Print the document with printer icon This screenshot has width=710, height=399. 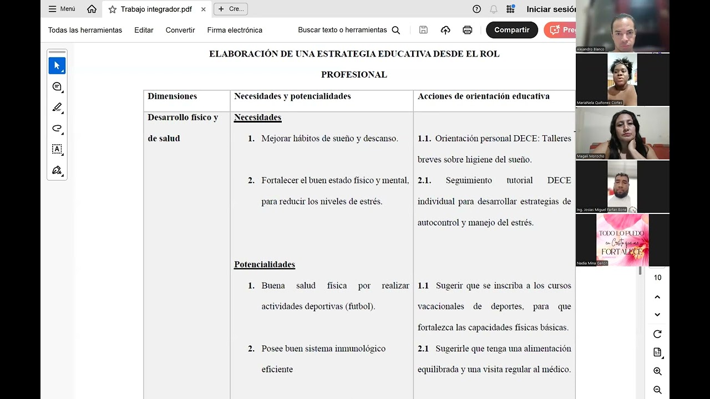coord(468,30)
